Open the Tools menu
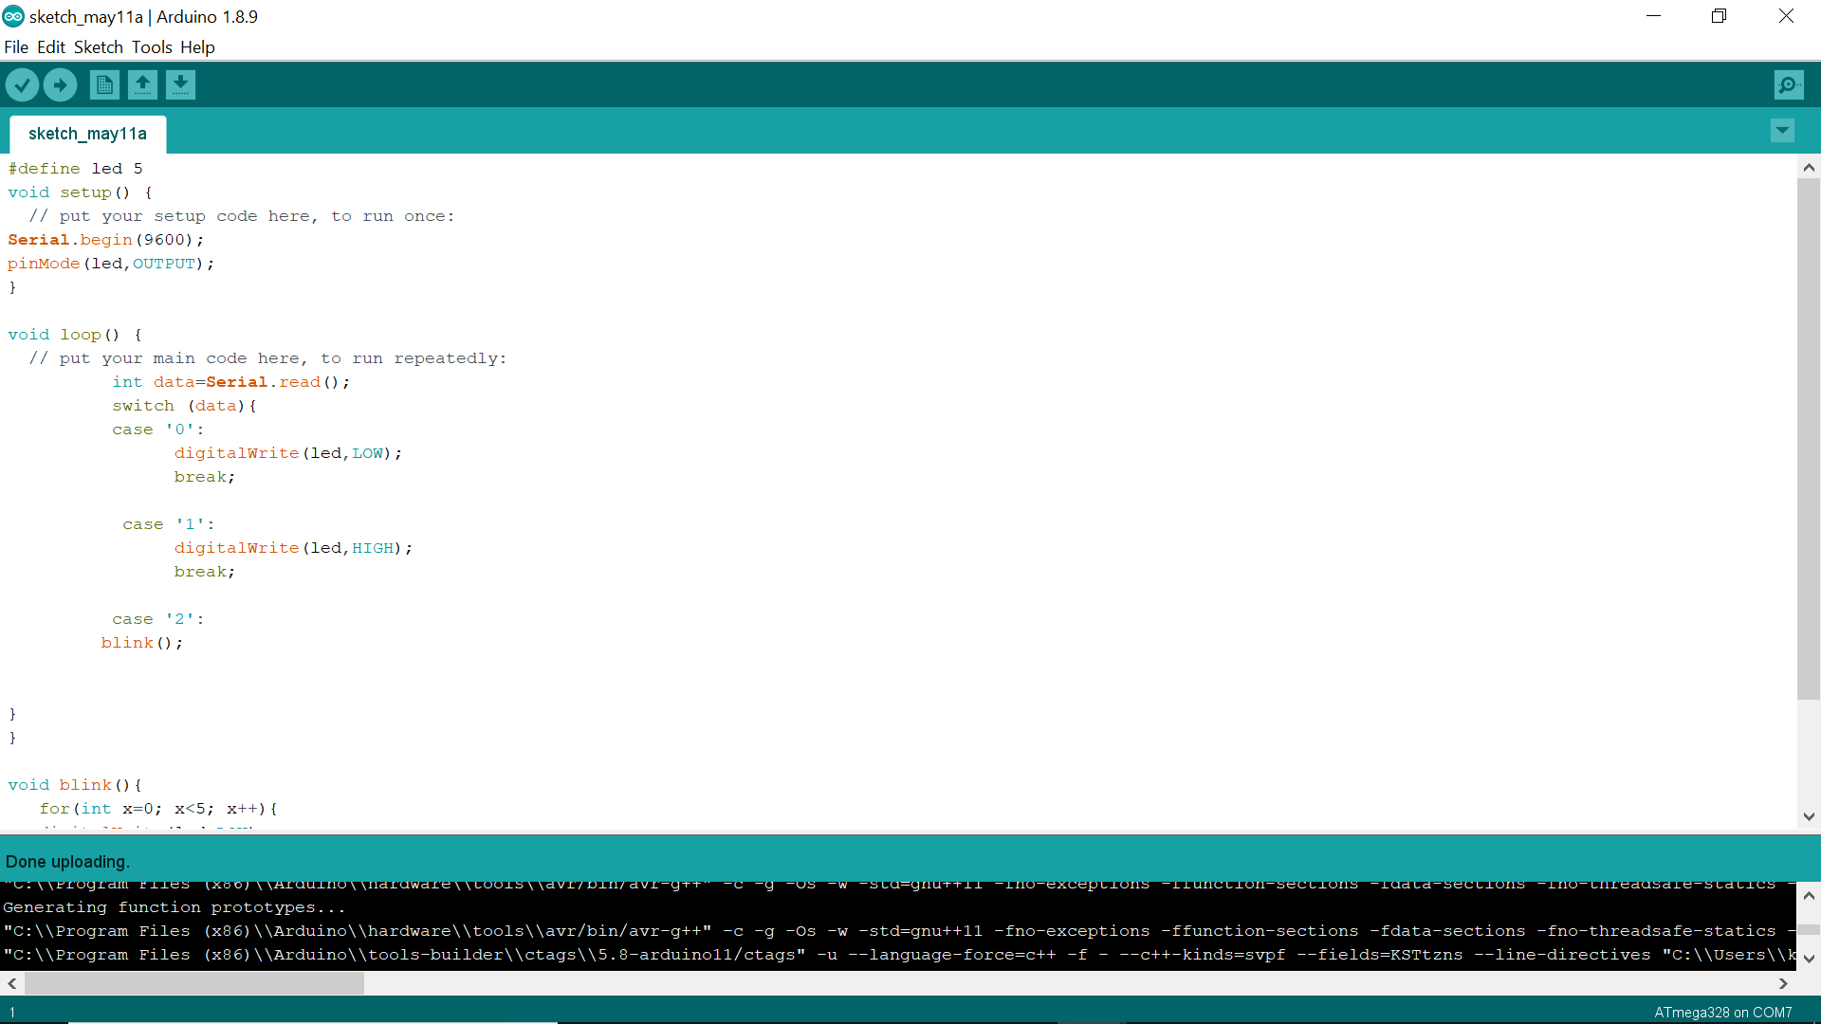The height and width of the screenshot is (1024, 1821). pyautogui.click(x=152, y=47)
